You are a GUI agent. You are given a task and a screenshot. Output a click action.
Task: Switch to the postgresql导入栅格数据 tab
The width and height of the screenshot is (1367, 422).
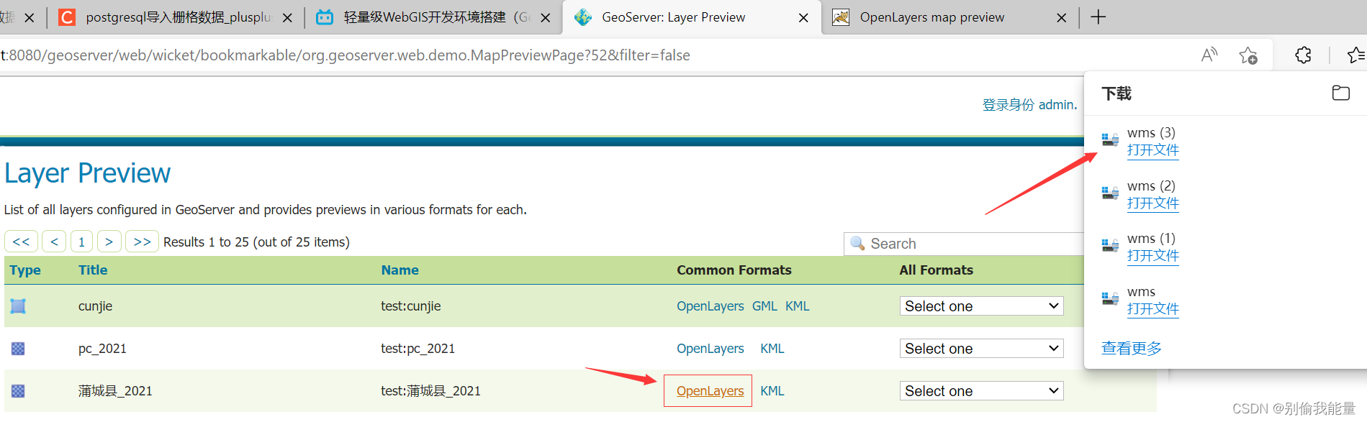pos(176,17)
